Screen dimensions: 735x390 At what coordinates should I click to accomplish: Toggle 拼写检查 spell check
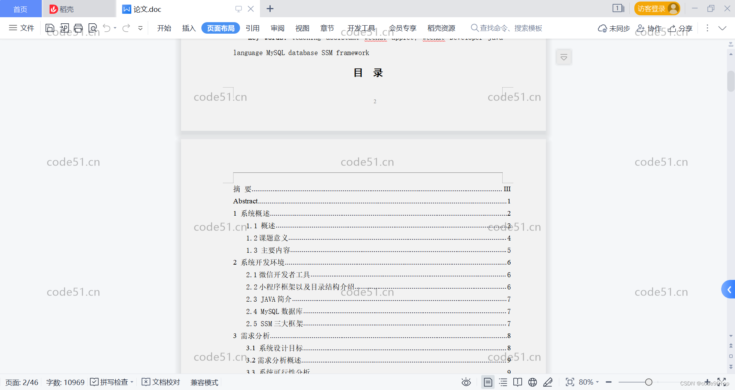109,382
